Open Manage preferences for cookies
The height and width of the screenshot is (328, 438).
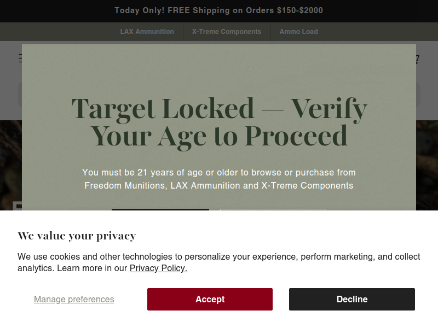point(74,299)
